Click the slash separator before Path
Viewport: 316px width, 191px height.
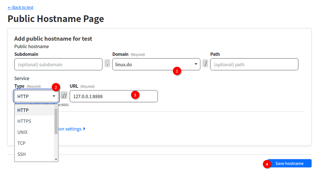tap(206, 64)
